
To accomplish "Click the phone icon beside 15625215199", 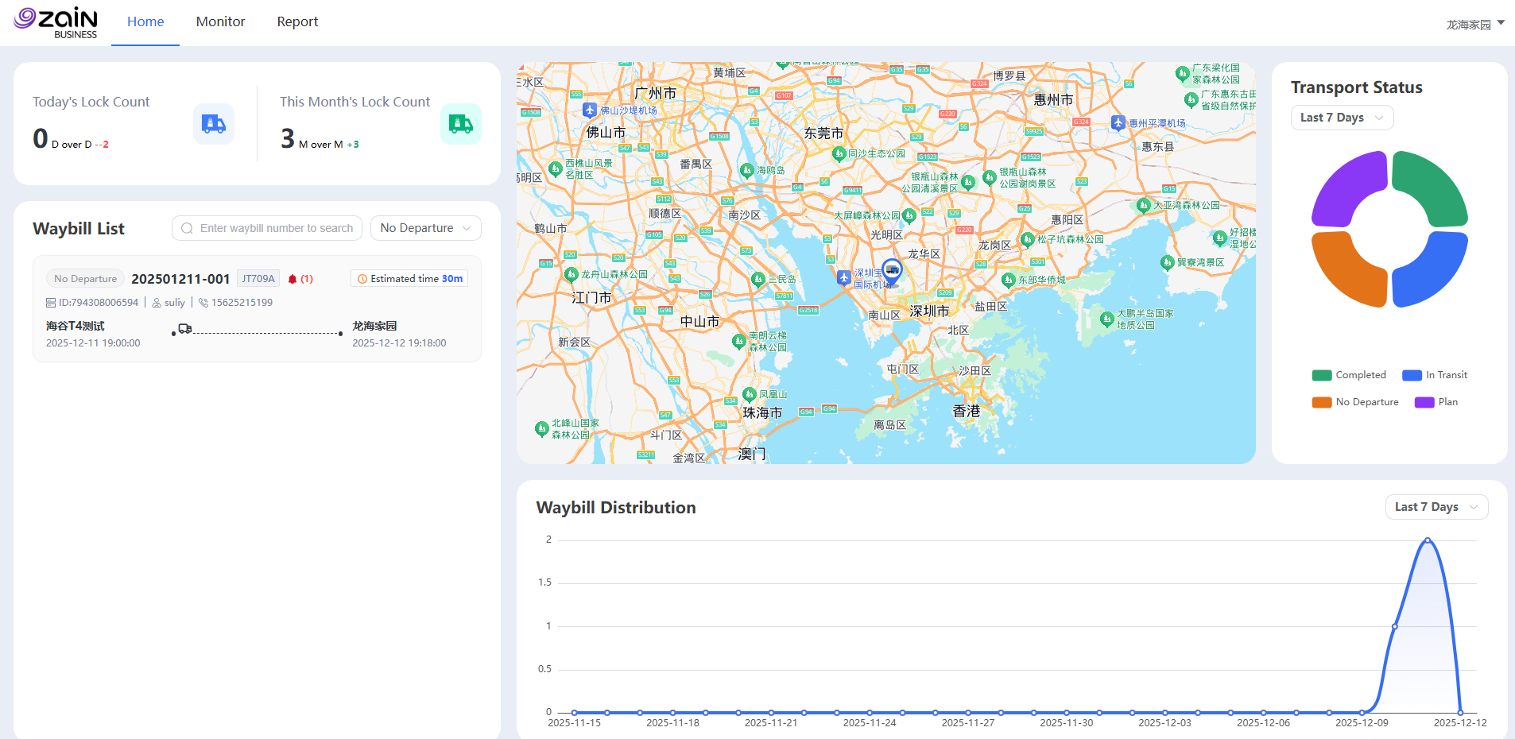I will coord(203,303).
